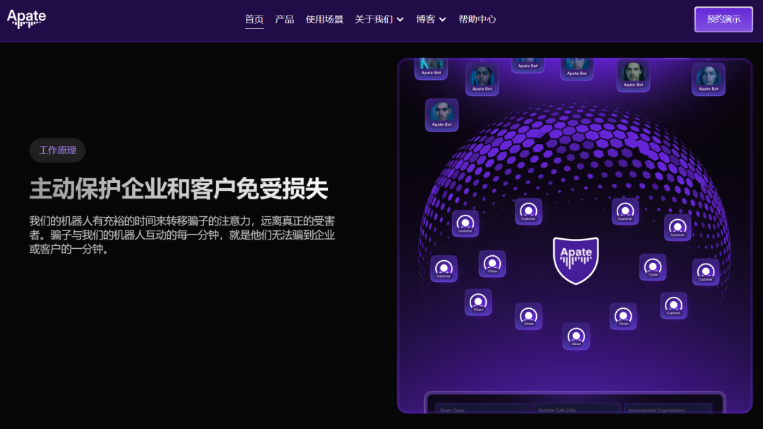
Task: Click the heading 主动保护企业和客户免受损失
Action: [x=179, y=189]
